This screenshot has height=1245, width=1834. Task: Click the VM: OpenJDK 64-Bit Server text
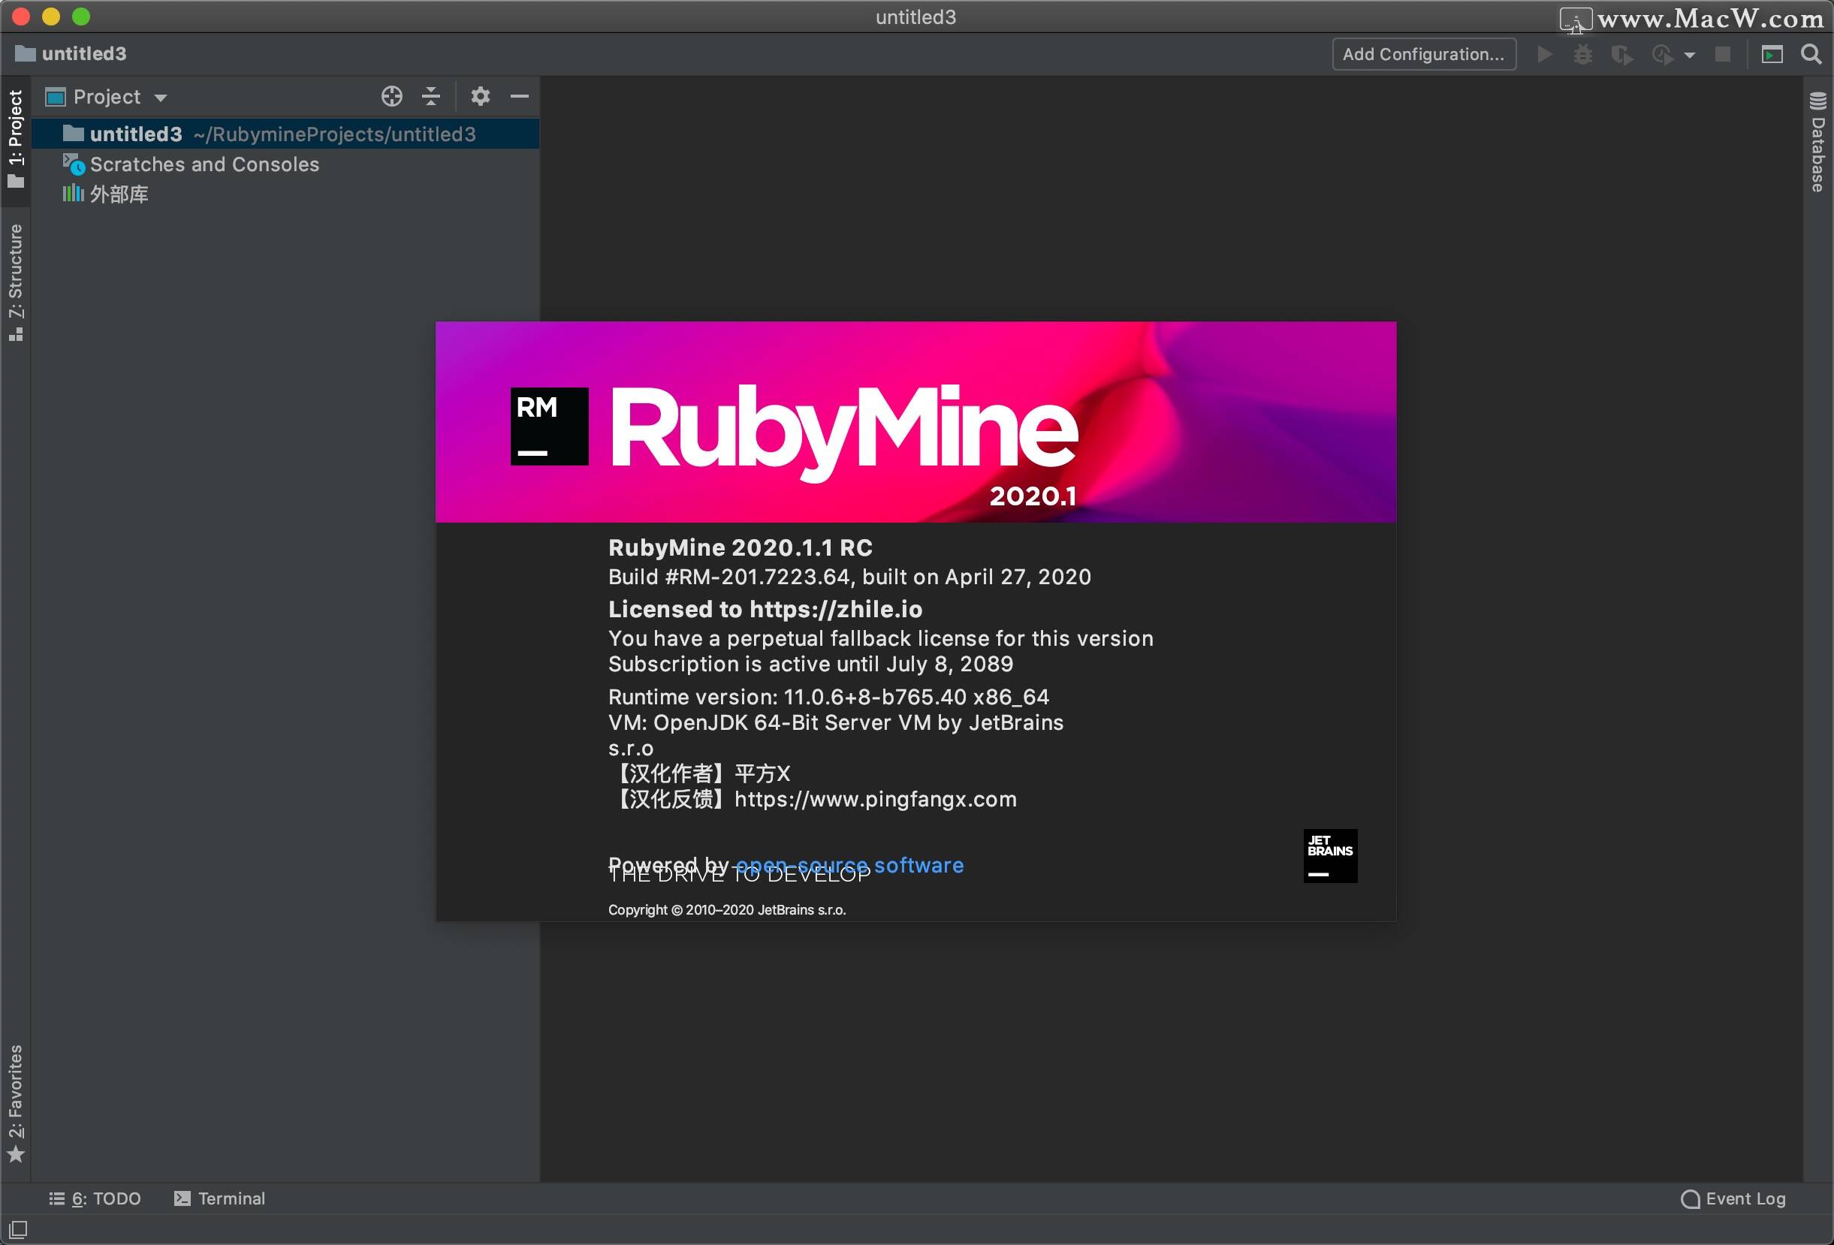click(836, 722)
